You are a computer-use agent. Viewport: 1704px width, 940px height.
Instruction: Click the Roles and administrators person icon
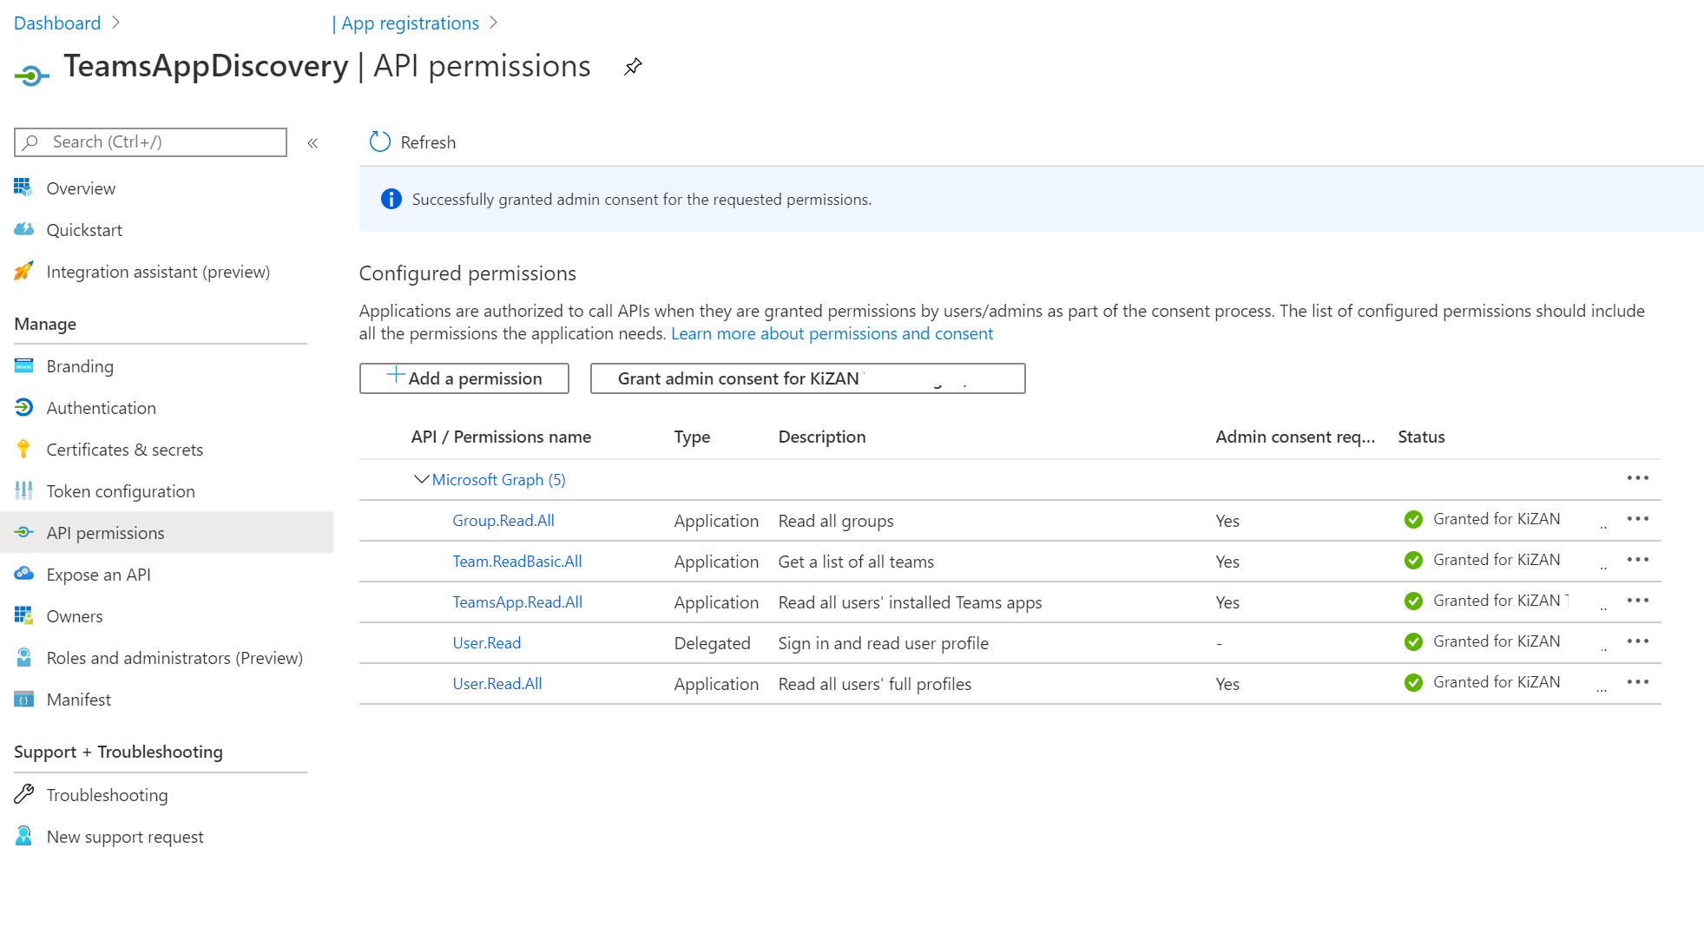pyautogui.click(x=23, y=657)
